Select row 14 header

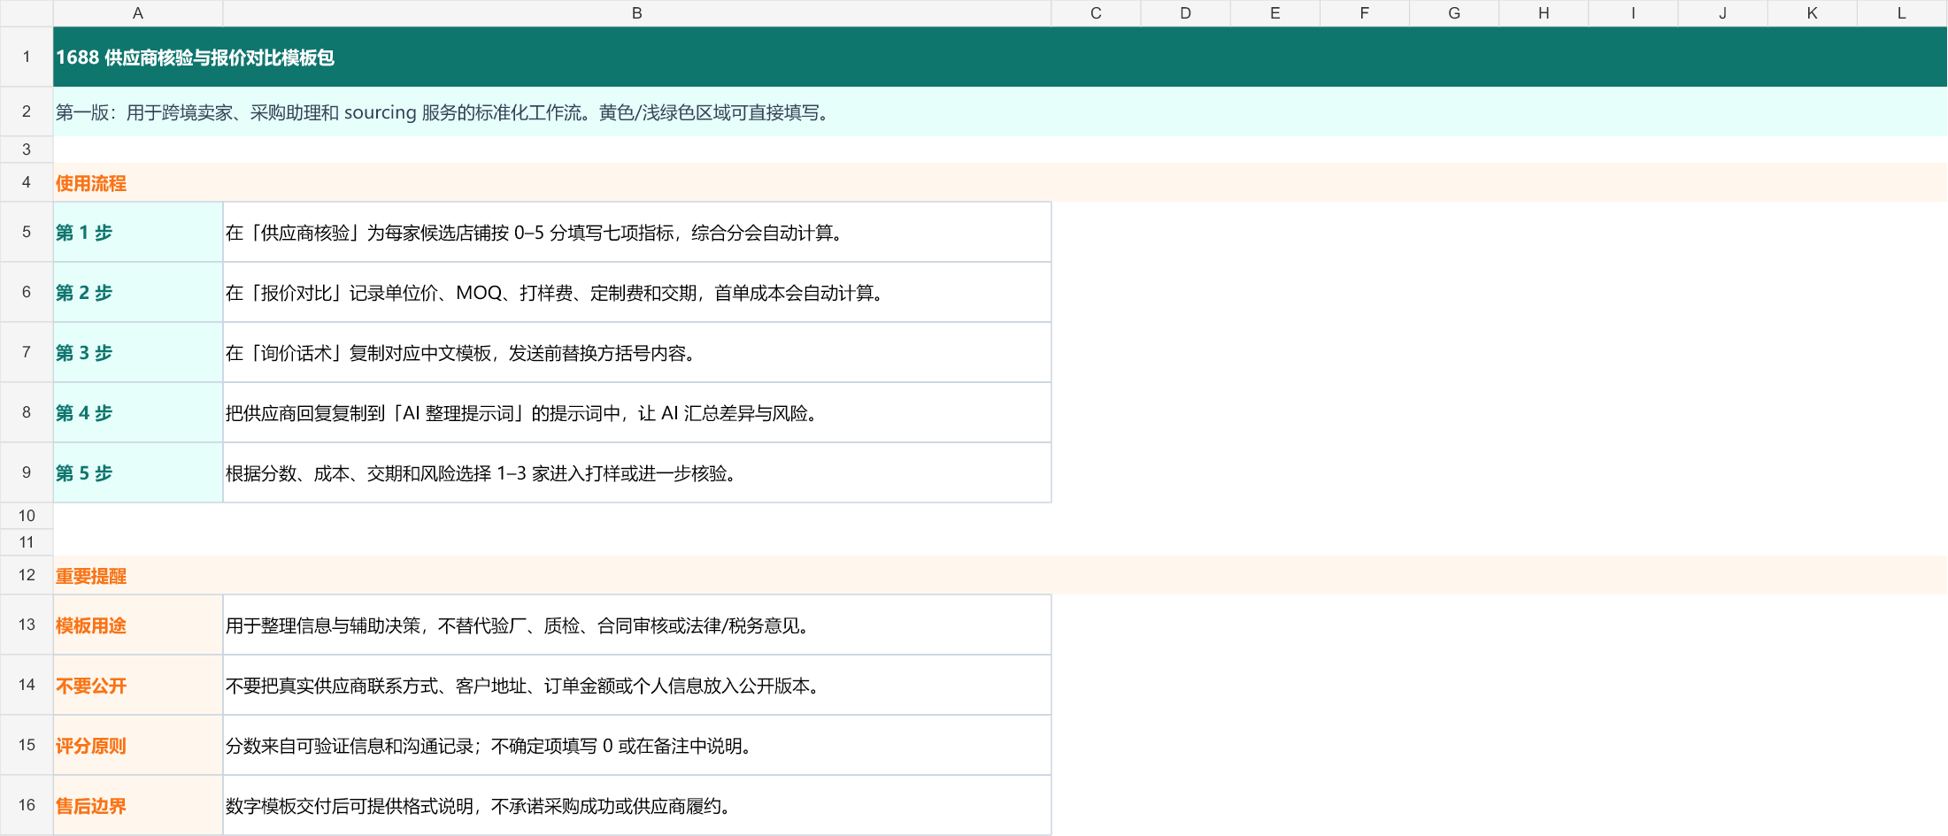pos(27,685)
